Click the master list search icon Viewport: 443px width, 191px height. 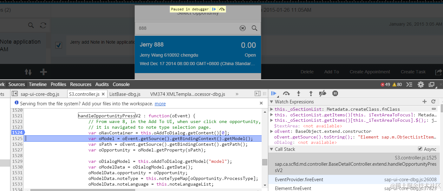[x=31, y=25]
